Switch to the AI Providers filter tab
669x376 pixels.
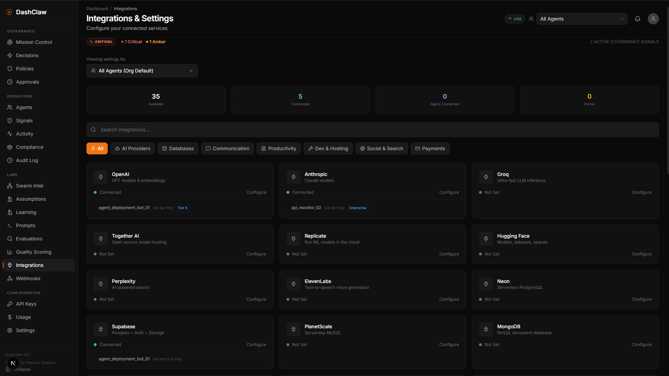(x=132, y=148)
